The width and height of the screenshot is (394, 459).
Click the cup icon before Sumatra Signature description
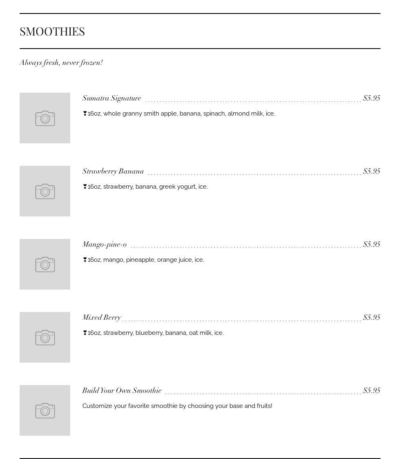tap(85, 114)
